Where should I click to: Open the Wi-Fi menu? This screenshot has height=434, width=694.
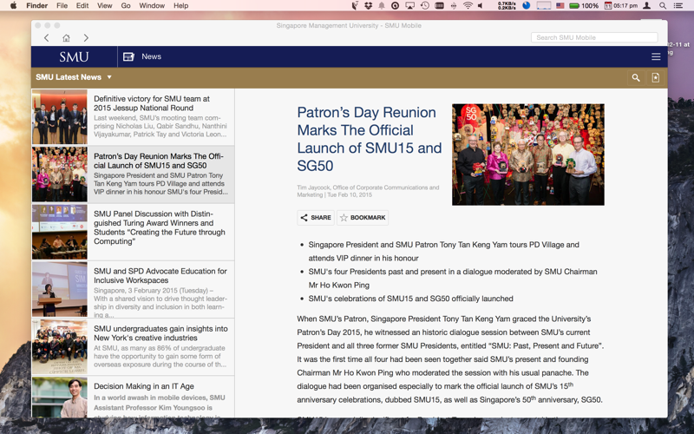pos(468,5)
